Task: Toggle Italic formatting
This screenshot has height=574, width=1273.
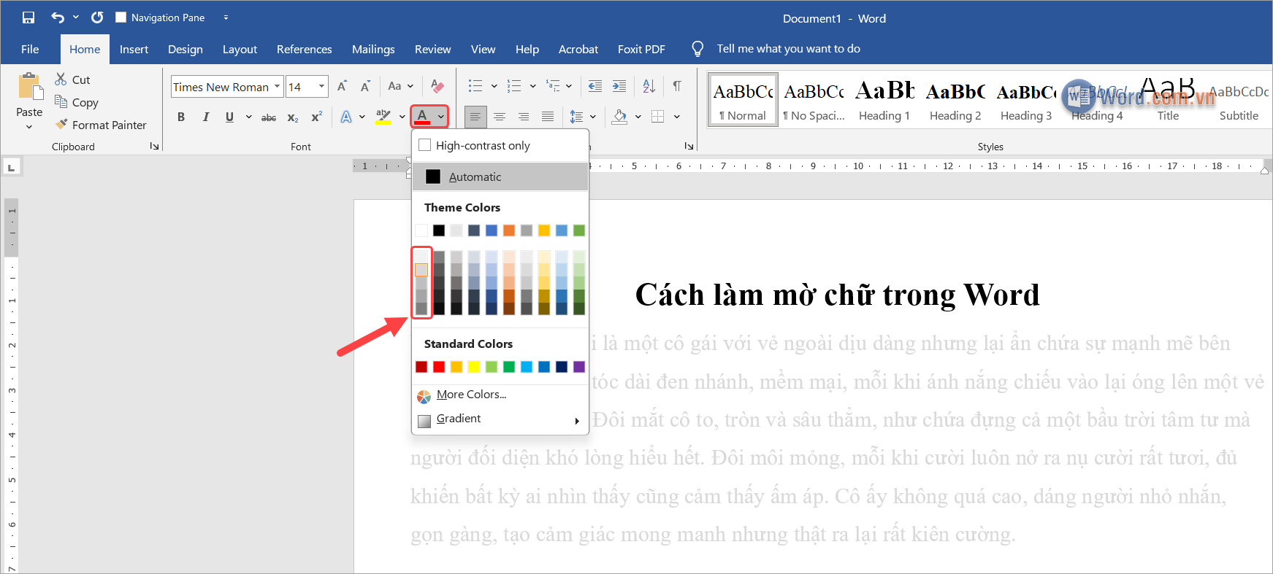Action: click(206, 117)
